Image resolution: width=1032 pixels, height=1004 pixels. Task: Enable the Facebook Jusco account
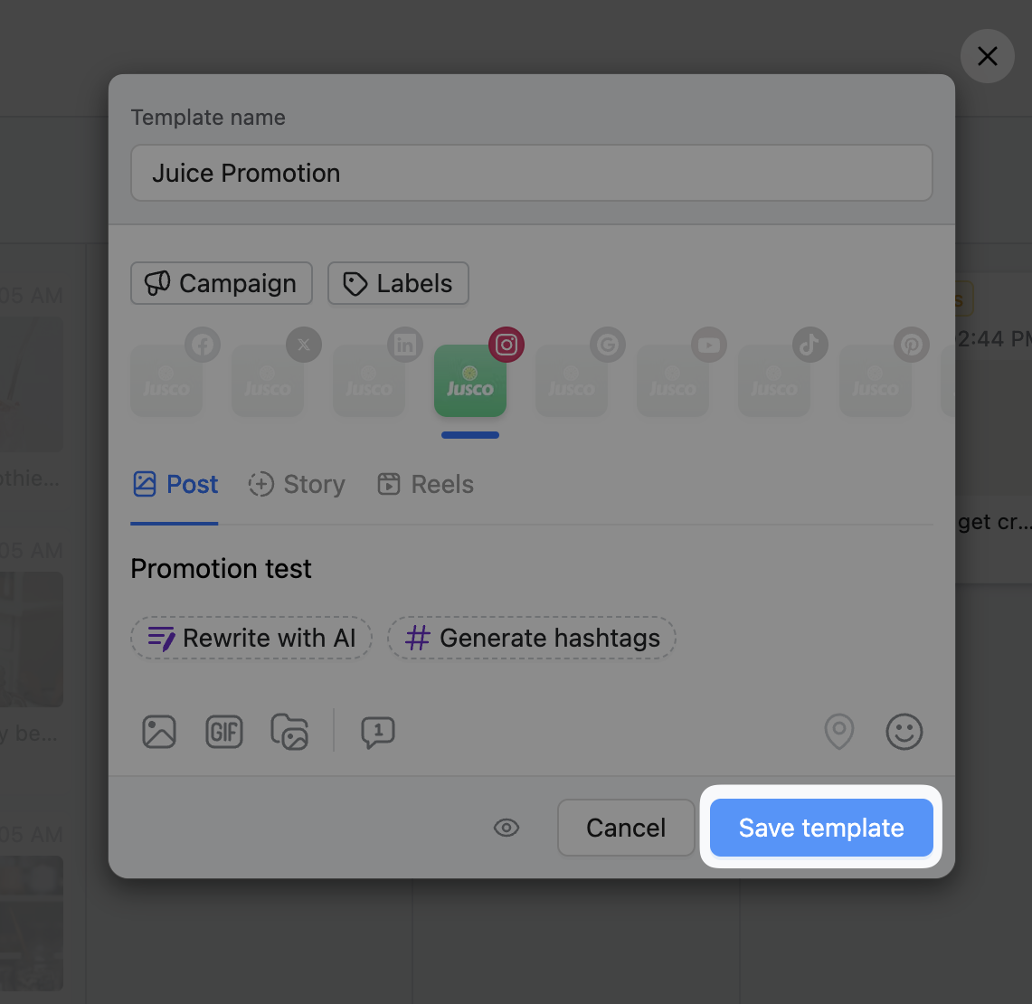(x=167, y=381)
